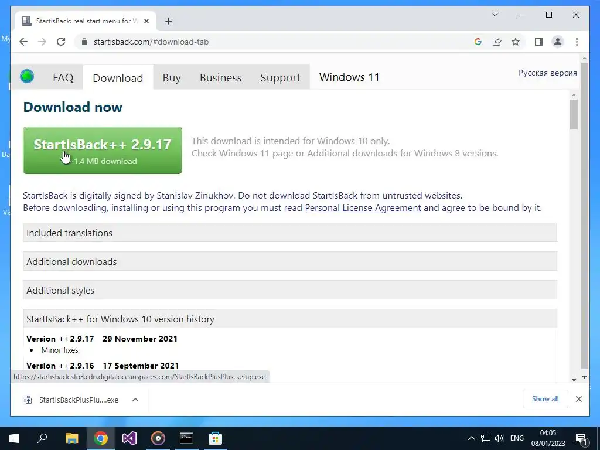
Task: Click the outer page scrollbar thumb
Action: pyautogui.click(x=584, y=216)
